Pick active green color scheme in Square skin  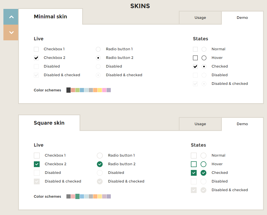pos(77,196)
